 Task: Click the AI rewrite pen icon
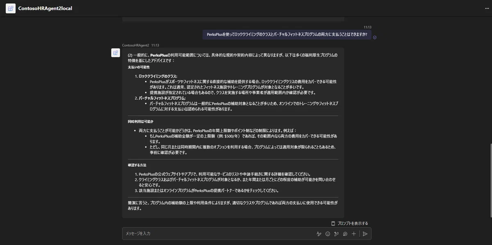pos(336,234)
